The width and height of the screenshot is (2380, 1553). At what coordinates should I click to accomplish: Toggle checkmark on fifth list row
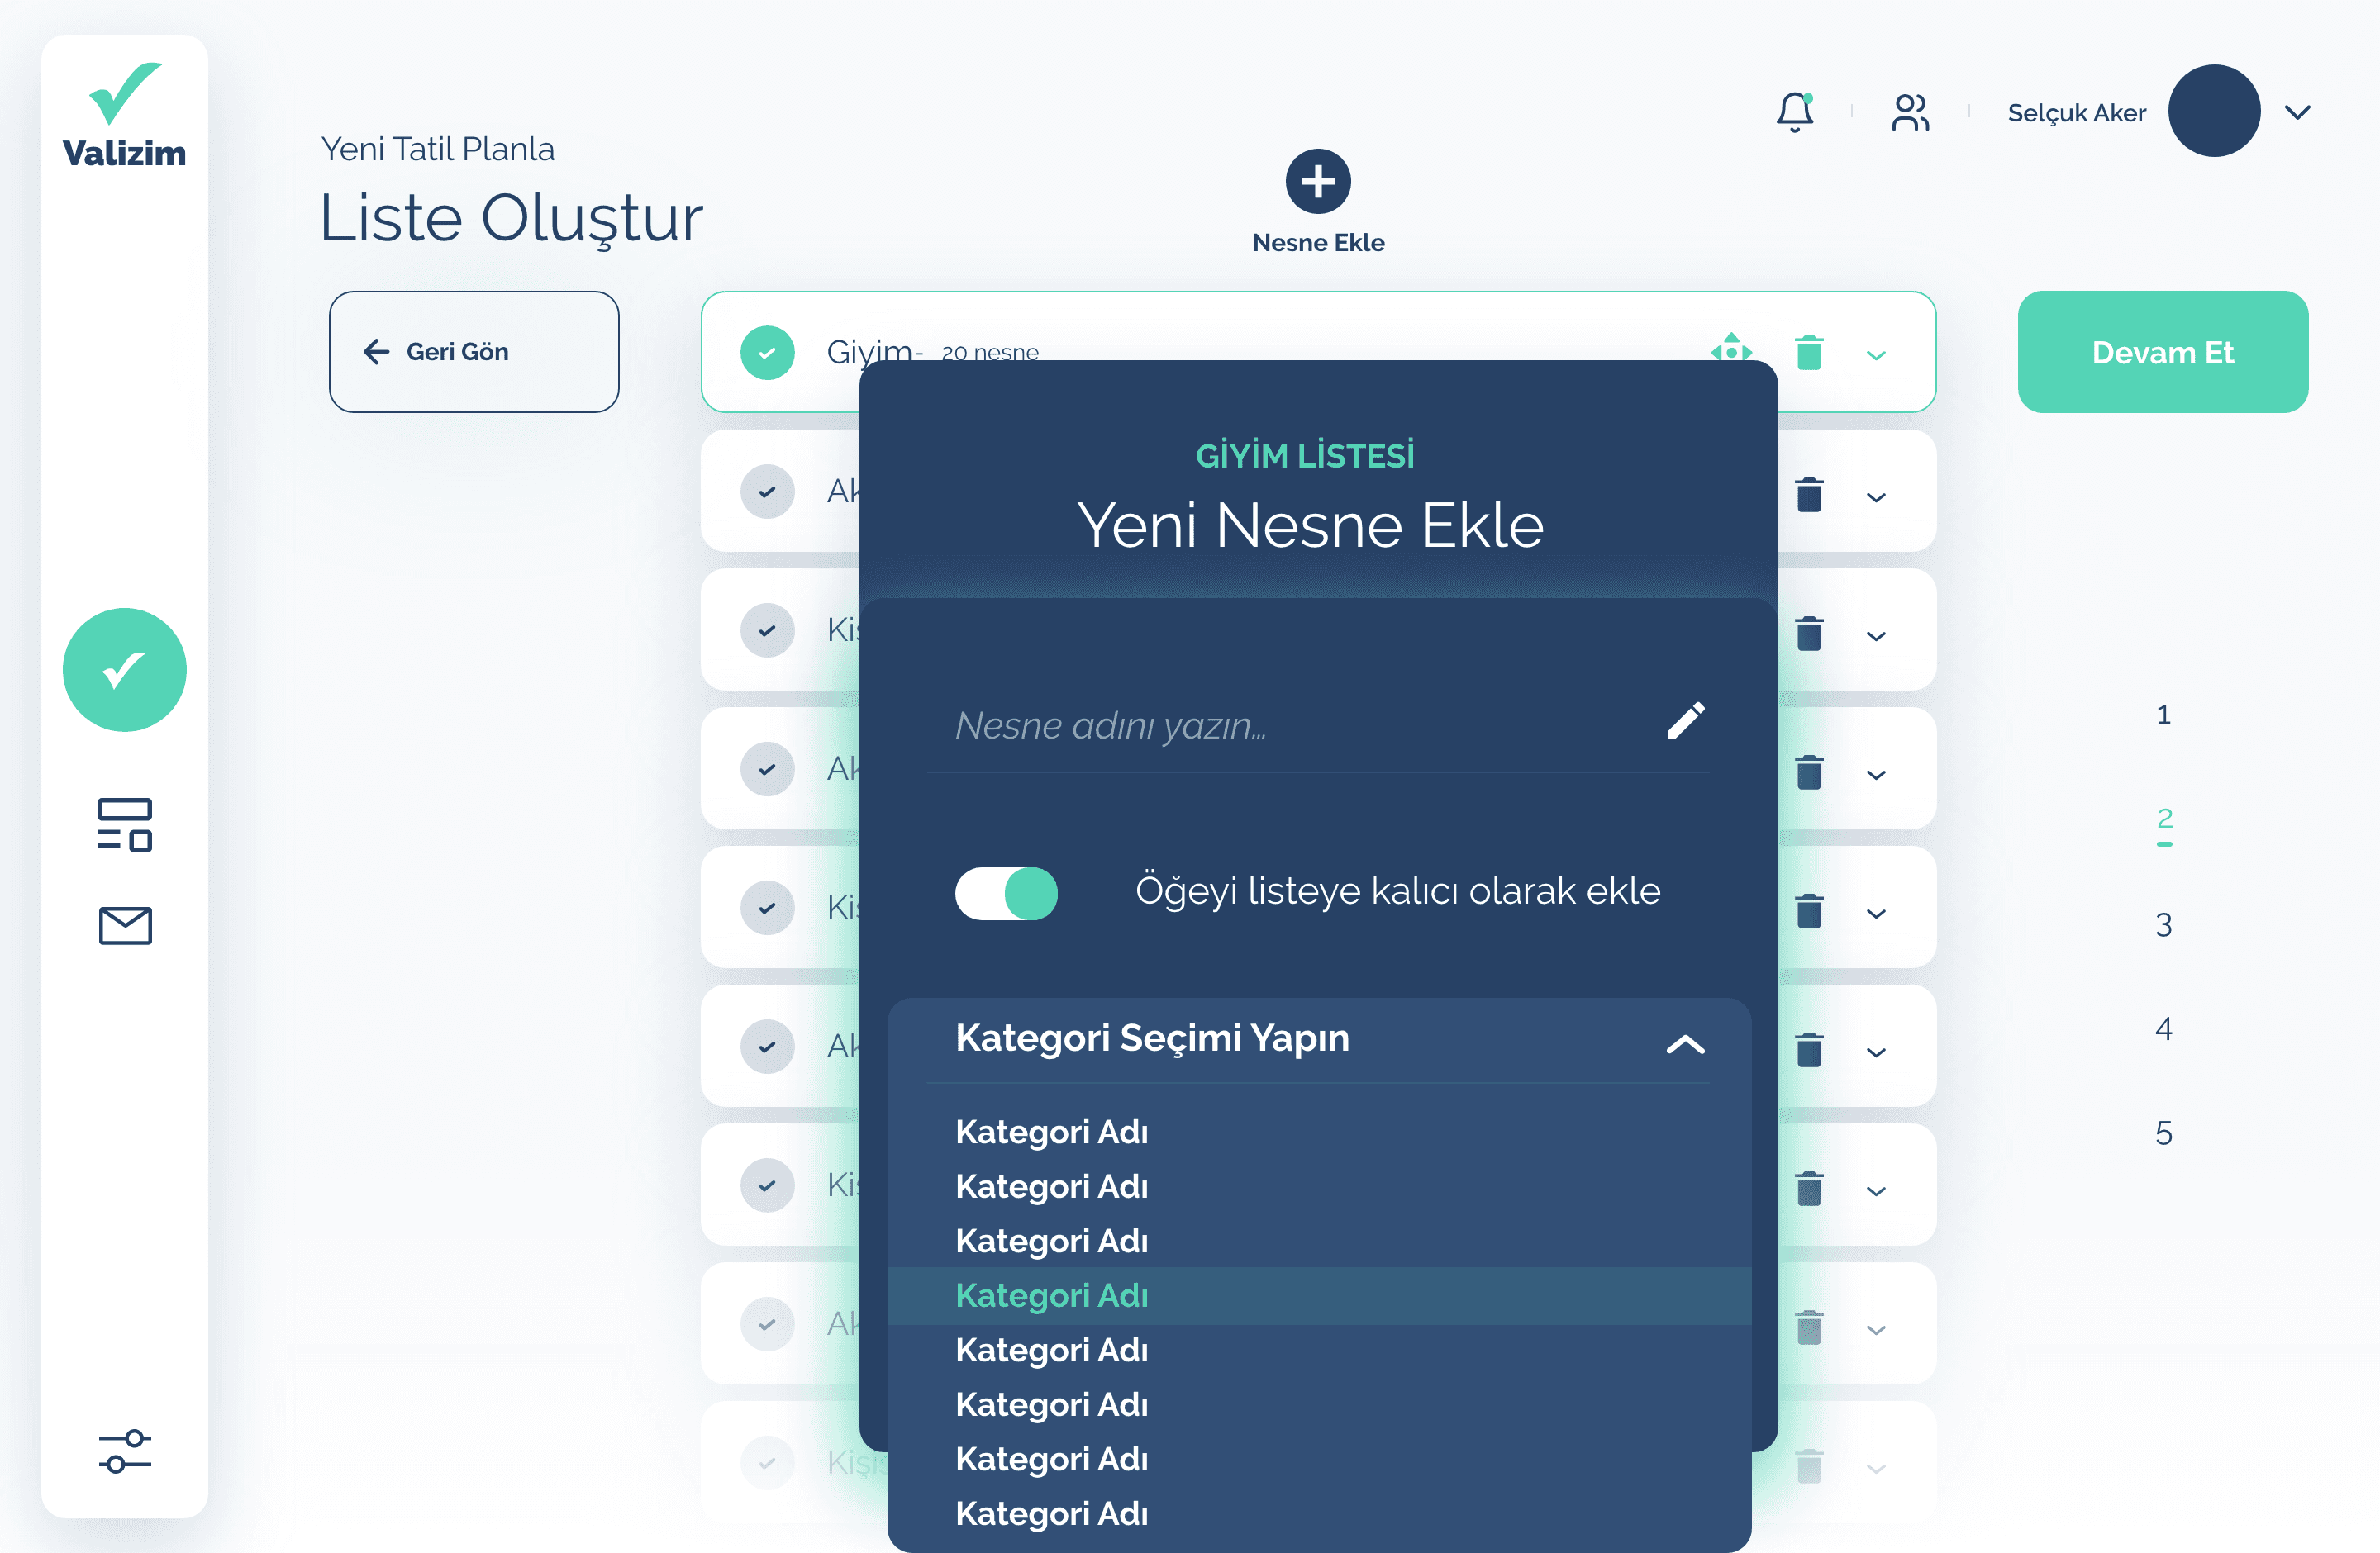coord(767,909)
